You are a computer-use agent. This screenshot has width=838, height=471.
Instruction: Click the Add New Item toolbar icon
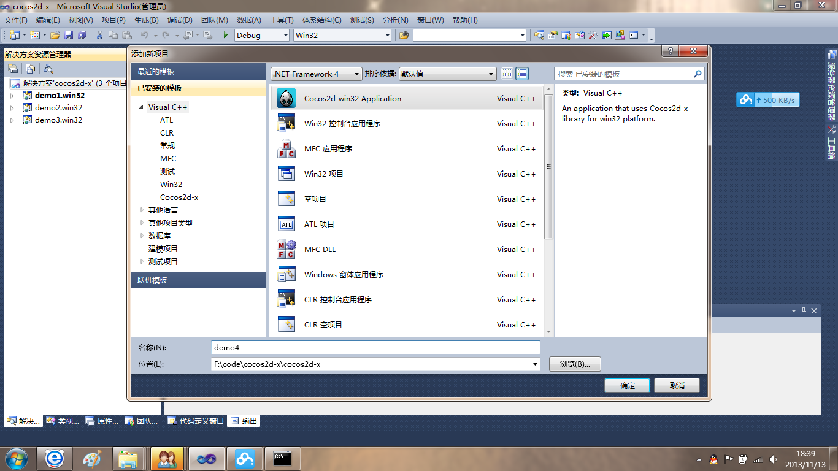[x=35, y=35]
